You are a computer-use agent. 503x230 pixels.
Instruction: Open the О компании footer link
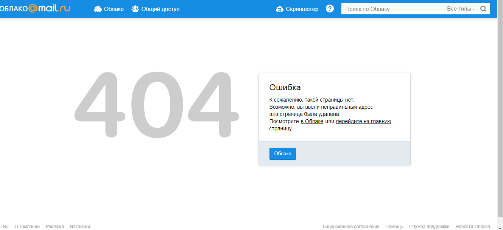(27, 227)
